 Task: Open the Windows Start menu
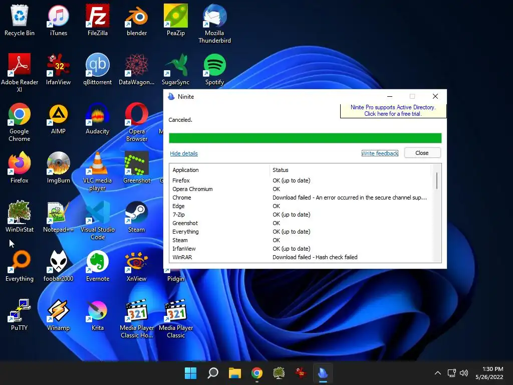pyautogui.click(x=190, y=373)
